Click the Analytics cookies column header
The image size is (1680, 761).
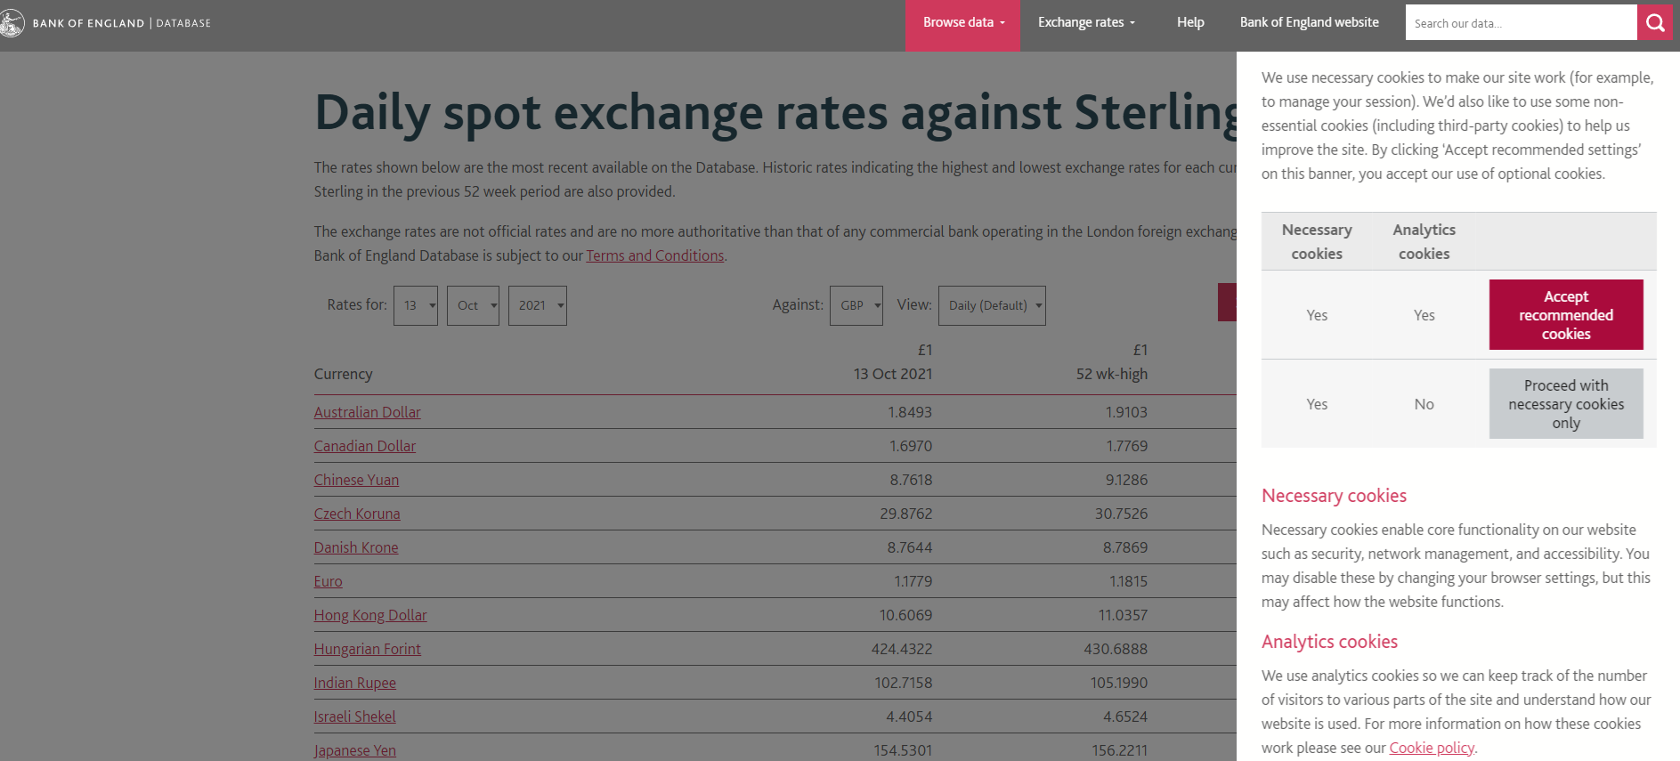(x=1424, y=241)
